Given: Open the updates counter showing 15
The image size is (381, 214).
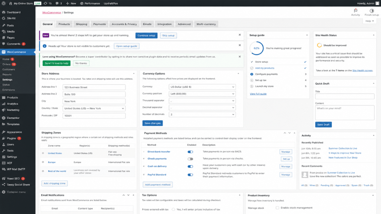Looking at the screenshot, I should (48, 3).
